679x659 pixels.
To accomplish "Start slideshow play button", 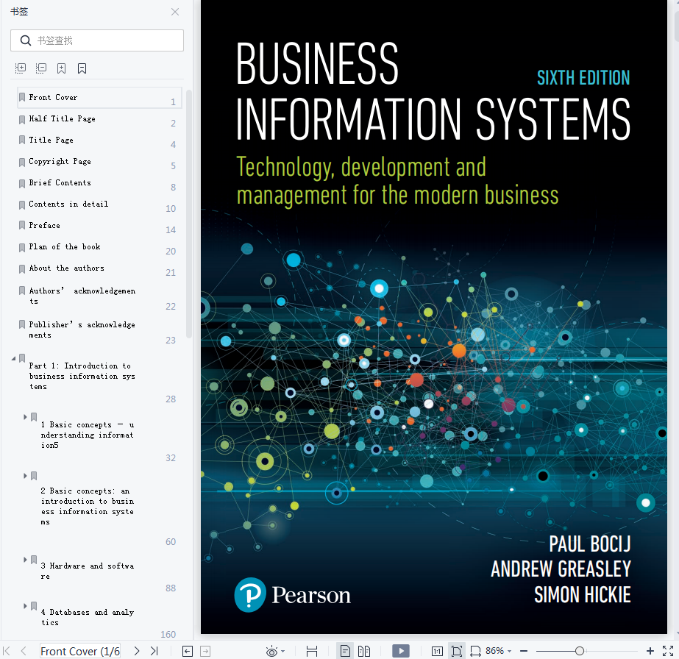I will coord(400,650).
